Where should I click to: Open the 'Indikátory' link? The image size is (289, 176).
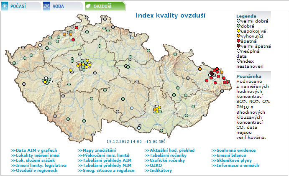click(161, 170)
